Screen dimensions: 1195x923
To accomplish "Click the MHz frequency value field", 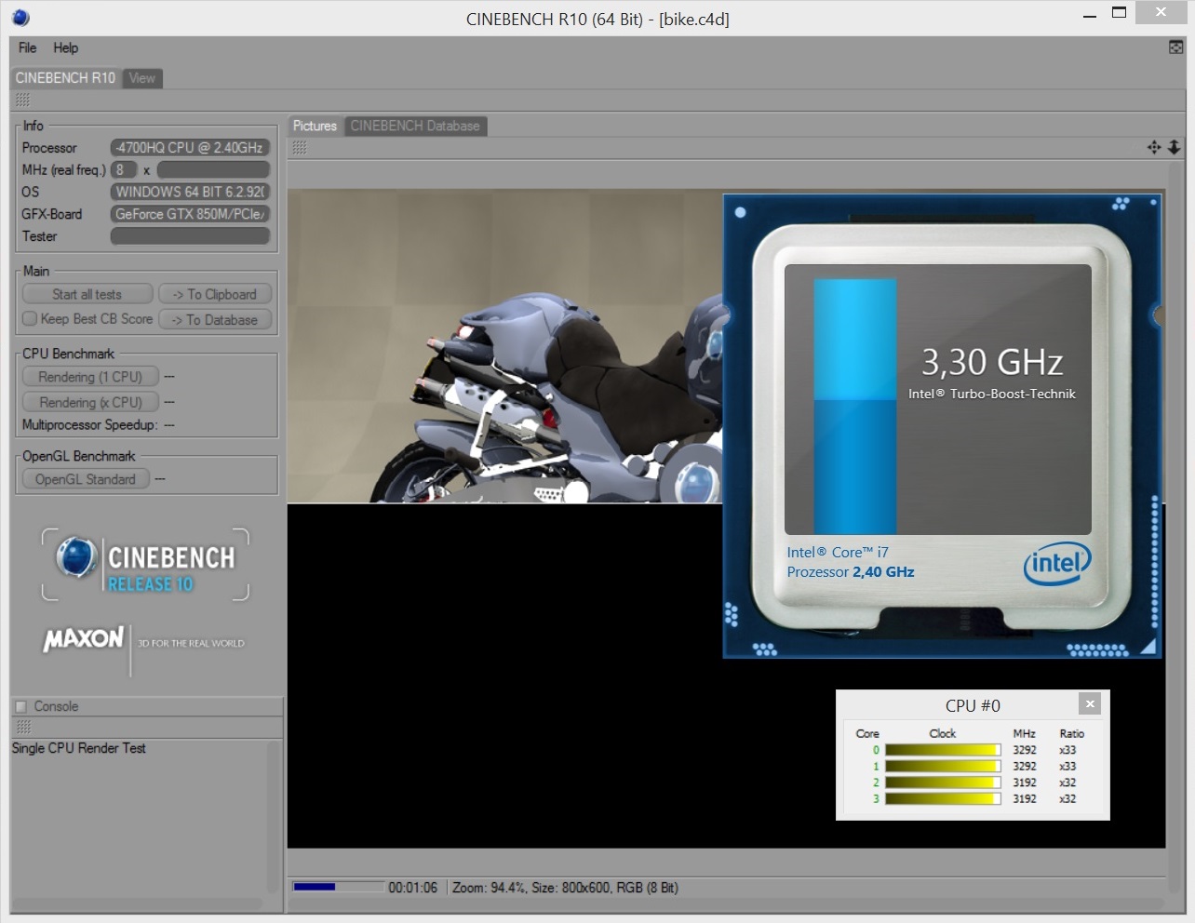I will click(x=213, y=169).
